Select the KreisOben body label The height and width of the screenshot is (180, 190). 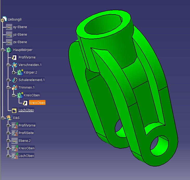click(32, 95)
